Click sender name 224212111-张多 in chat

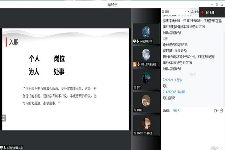(172, 80)
